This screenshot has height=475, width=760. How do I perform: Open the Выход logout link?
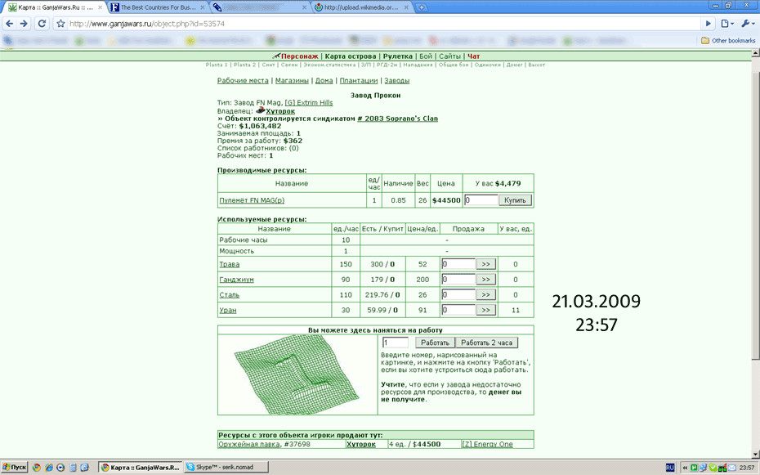537,65
